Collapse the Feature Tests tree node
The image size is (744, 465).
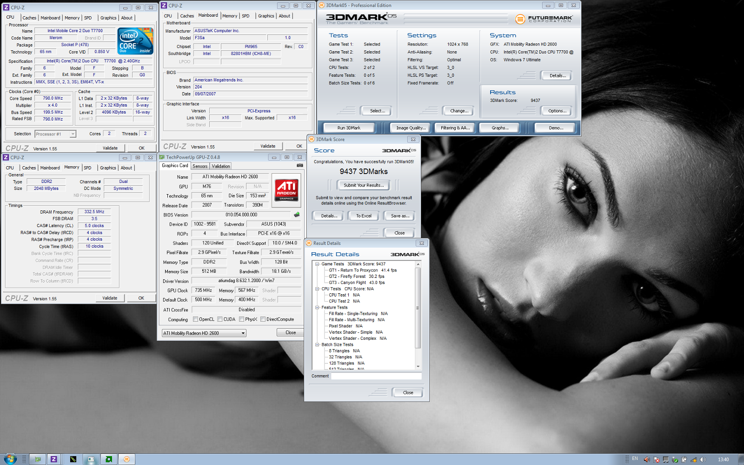tap(317, 307)
